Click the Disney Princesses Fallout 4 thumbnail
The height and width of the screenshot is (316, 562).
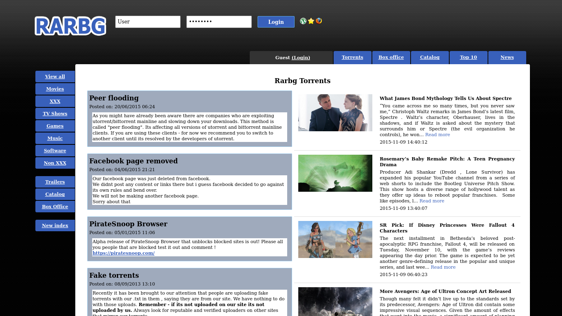[x=335, y=239]
